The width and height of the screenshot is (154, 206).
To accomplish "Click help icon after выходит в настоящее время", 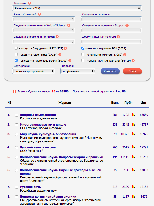I will tap(70, 61).
